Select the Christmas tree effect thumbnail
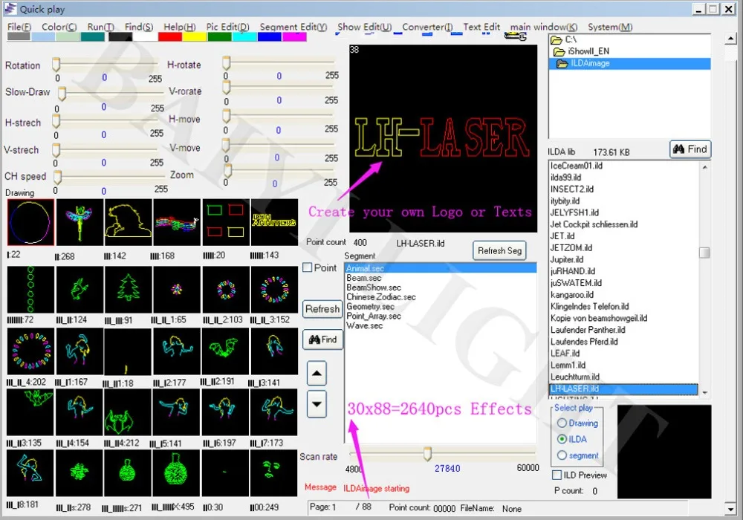Viewport: 743px width, 520px height. click(127, 290)
